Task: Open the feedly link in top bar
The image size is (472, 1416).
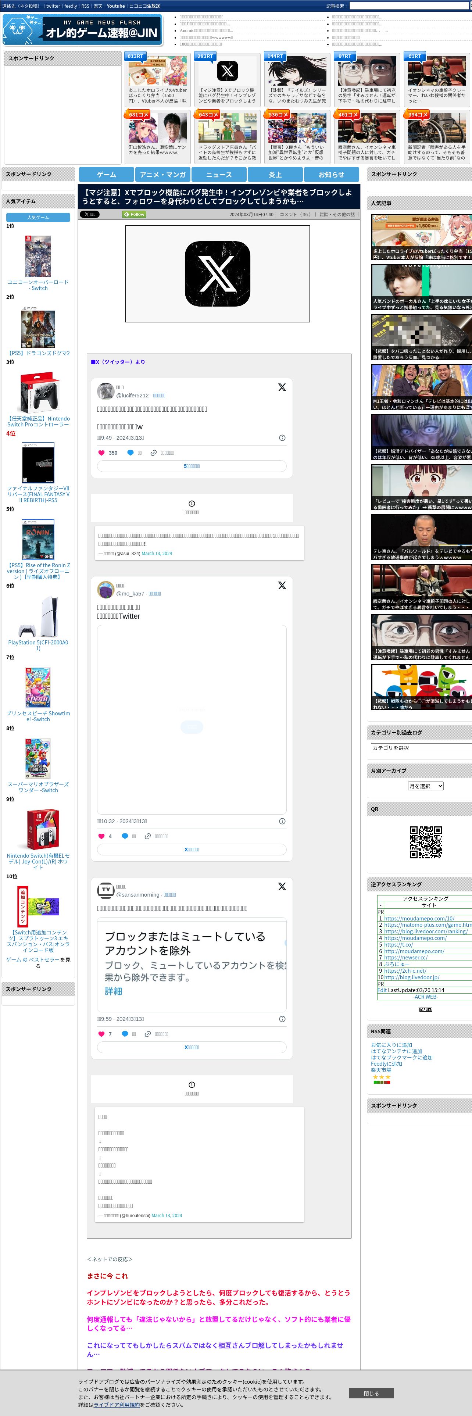Action: click(x=70, y=6)
